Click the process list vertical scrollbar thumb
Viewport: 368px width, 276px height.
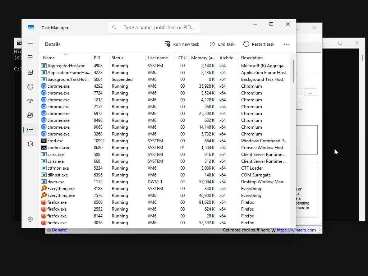click(x=293, y=71)
